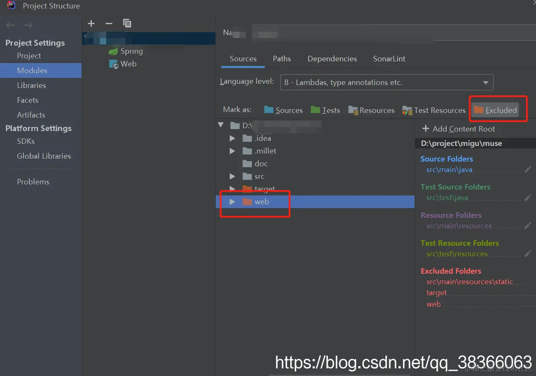Open Libraries settings

pos(31,85)
